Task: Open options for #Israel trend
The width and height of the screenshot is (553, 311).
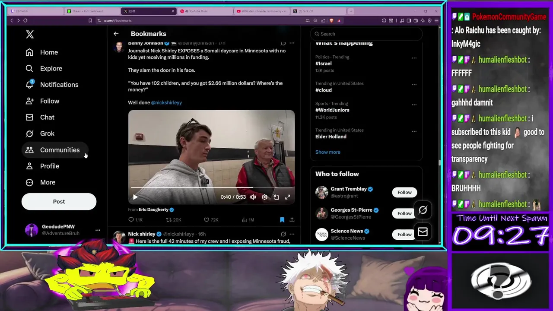Action: click(x=414, y=58)
